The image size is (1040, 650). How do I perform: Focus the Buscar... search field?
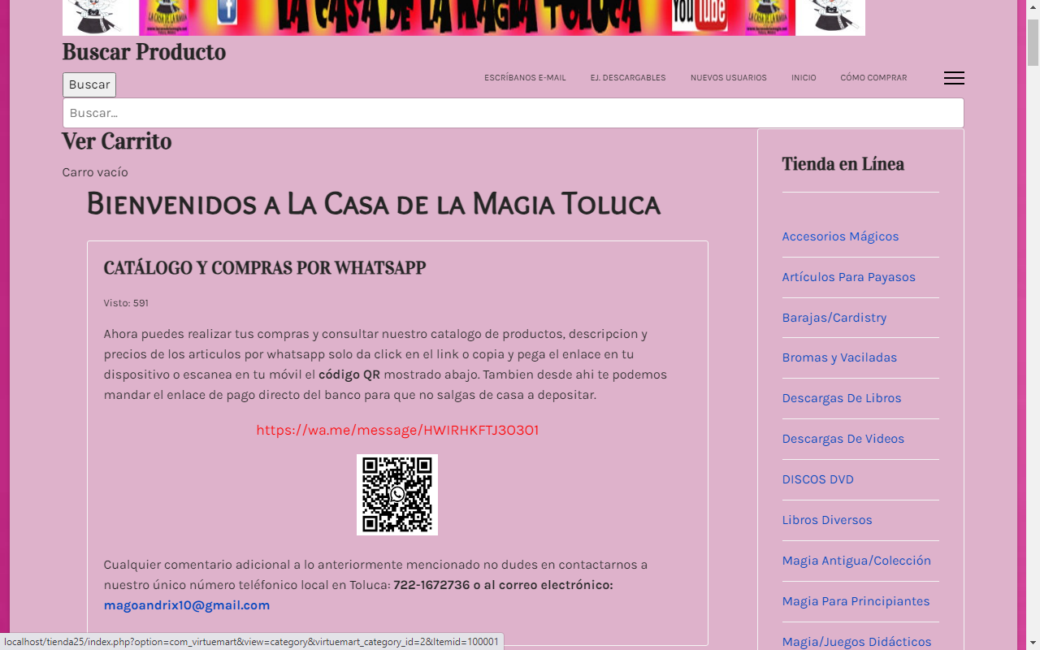pos(513,113)
